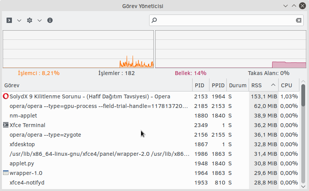Click the RSS sort direction arrow
Viewport: 309px width, 191px height.
(x=273, y=85)
